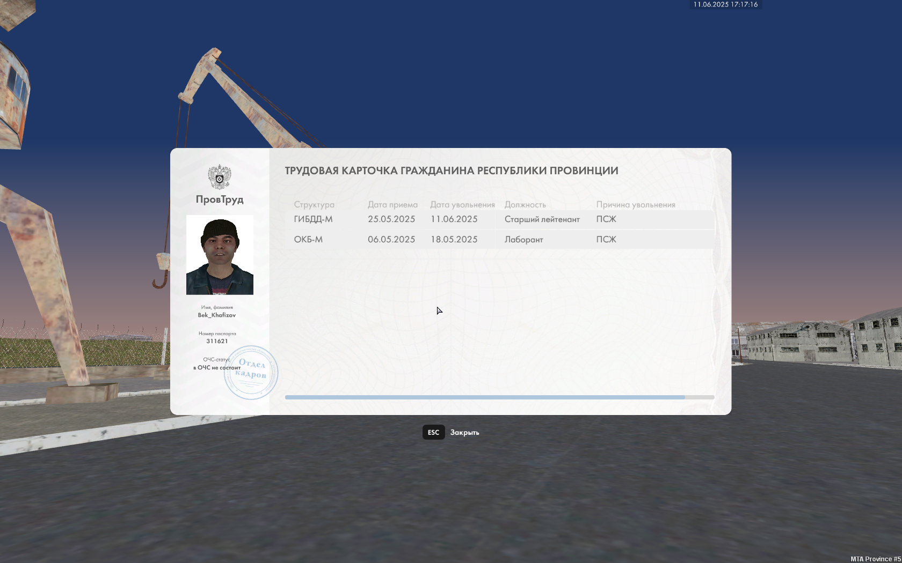Select the ГИБДД-М structure cell
The image size is (902, 563).
click(x=313, y=219)
